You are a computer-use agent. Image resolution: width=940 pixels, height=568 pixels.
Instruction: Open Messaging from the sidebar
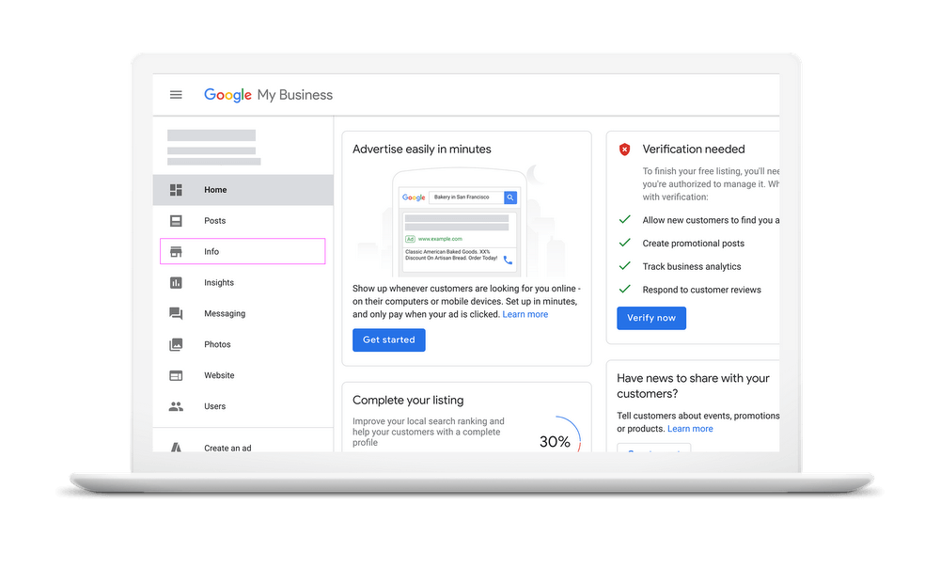coord(243,314)
